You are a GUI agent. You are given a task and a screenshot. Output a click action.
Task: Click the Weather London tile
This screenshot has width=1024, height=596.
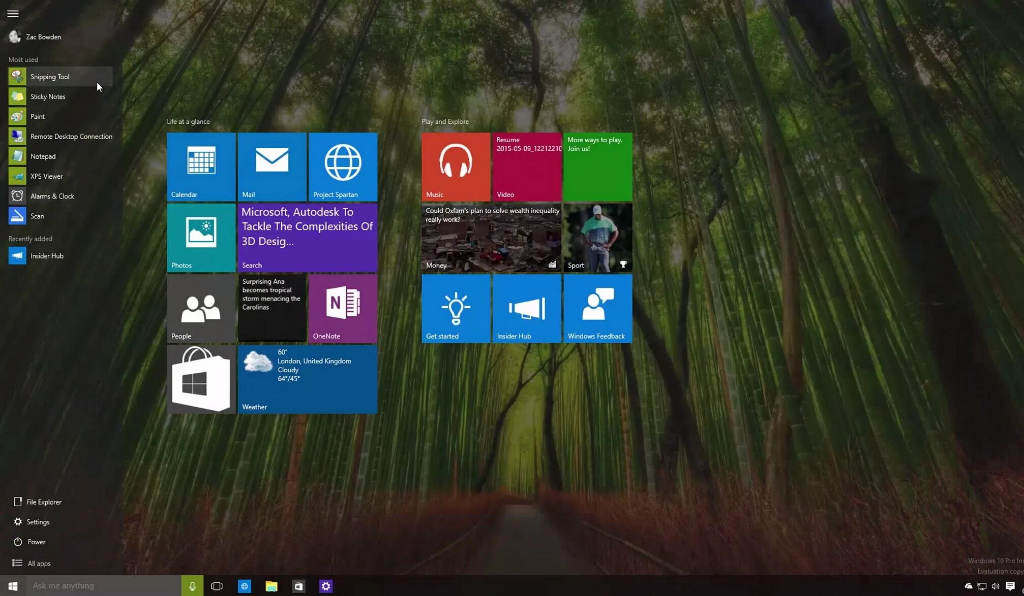(x=308, y=379)
